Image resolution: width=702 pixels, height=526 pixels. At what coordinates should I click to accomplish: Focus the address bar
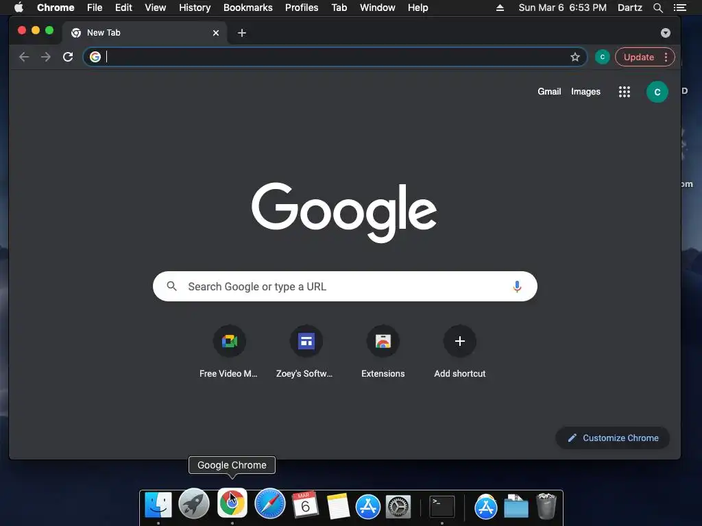[335, 57]
